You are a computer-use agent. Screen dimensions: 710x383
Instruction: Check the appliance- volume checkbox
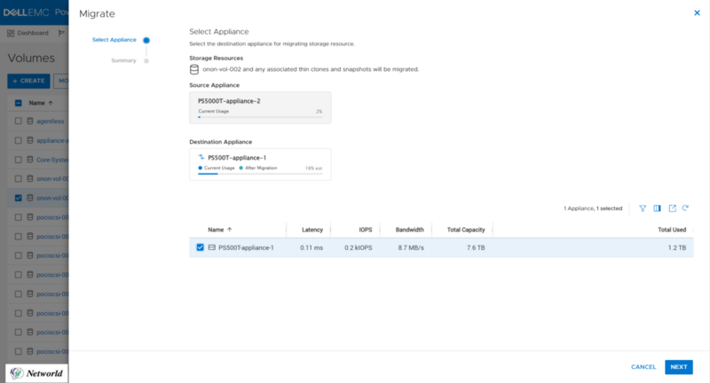click(x=18, y=141)
